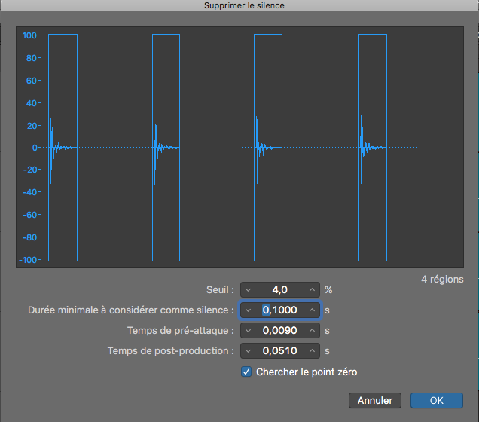Increase the Seuil threshold value
The height and width of the screenshot is (422, 479).
tap(312, 289)
